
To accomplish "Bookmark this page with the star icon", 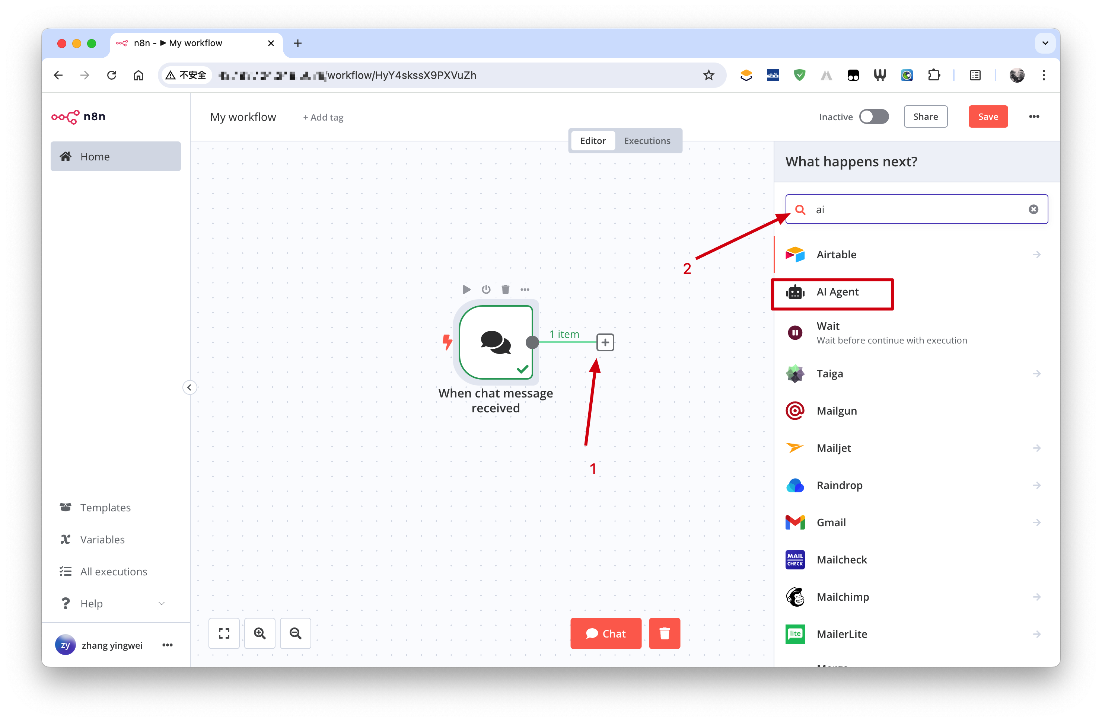I will [708, 75].
